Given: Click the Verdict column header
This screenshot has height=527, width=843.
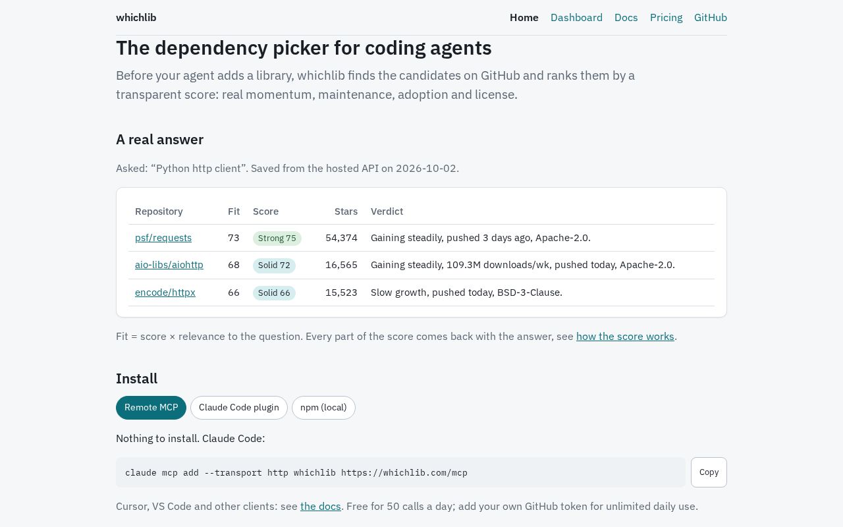Looking at the screenshot, I should (387, 211).
